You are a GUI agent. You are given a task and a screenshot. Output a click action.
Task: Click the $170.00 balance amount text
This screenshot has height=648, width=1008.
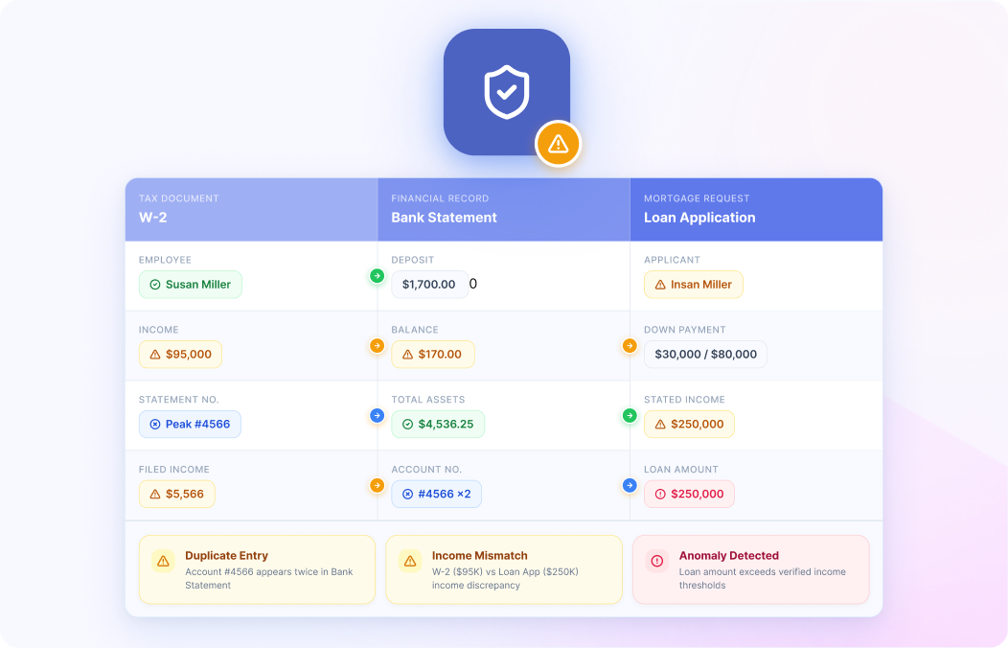(440, 355)
